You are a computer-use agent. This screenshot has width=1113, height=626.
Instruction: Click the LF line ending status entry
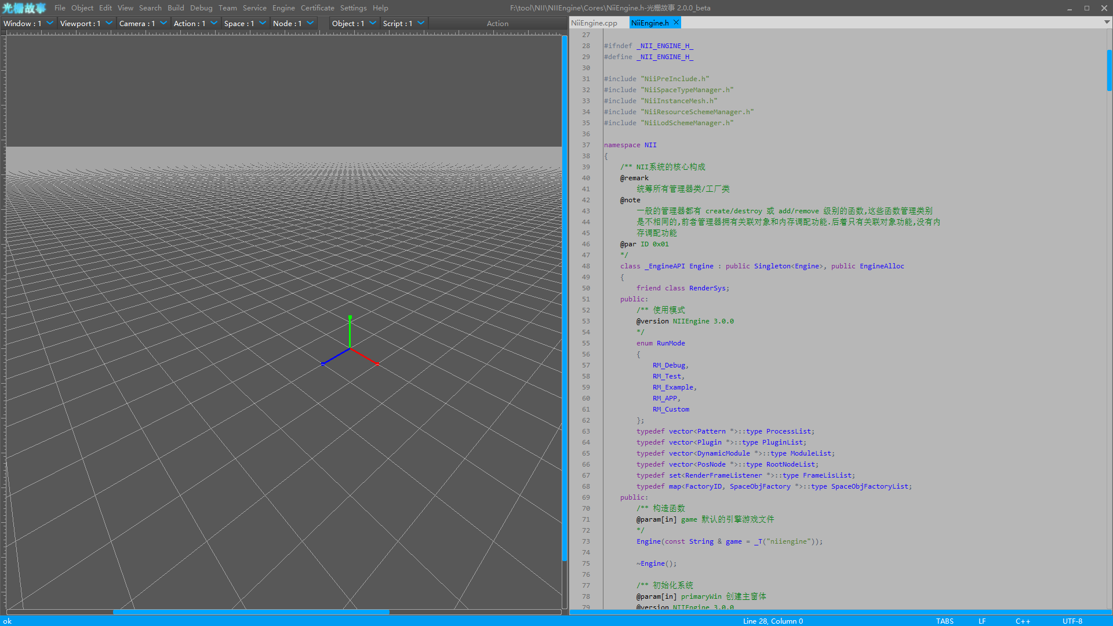coord(982,621)
